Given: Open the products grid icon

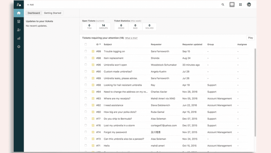Looking at the screenshot, I should coord(240,5).
